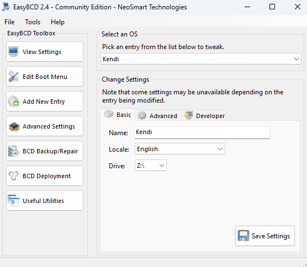Click the floppy disk Save icon

click(x=244, y=236)
